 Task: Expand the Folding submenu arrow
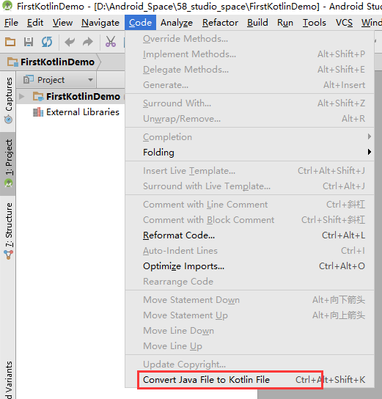tap(370, 152)
